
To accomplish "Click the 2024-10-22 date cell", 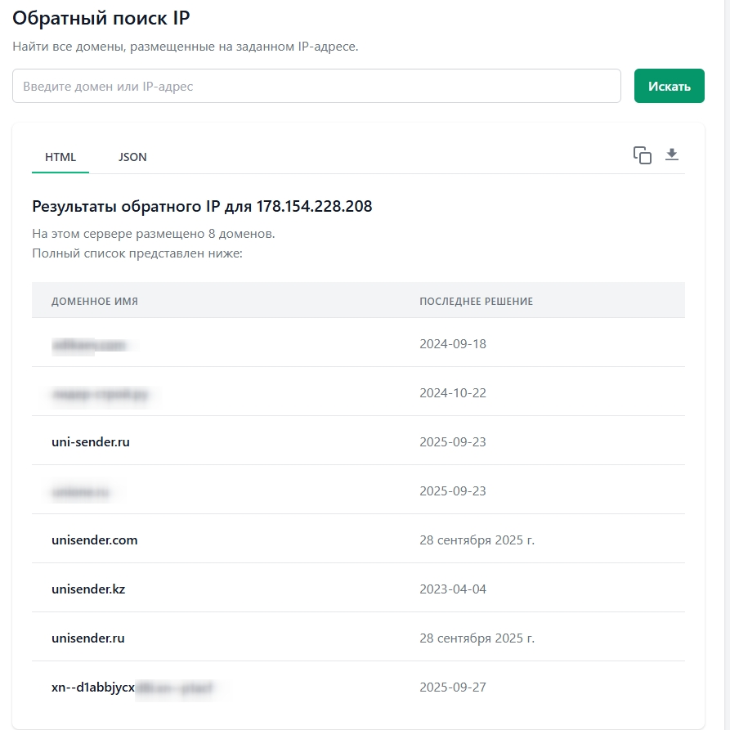I will pos(453,393).
